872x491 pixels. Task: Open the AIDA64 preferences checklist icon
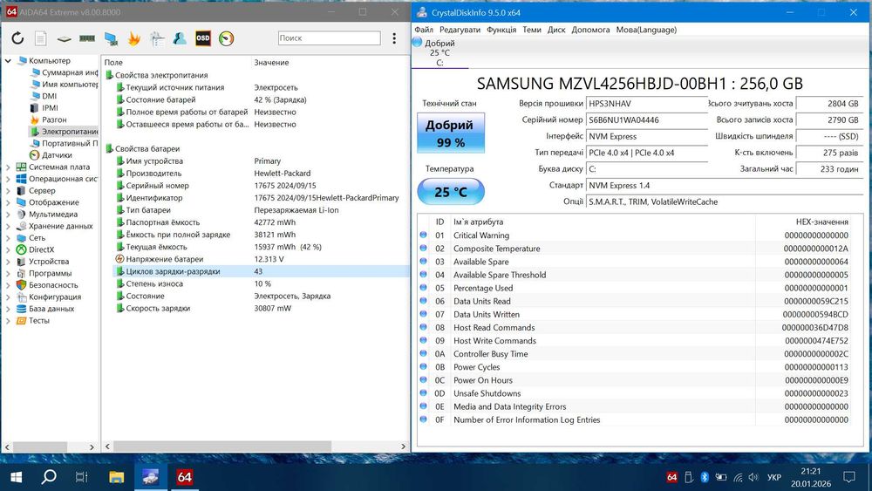pos(157,38)
